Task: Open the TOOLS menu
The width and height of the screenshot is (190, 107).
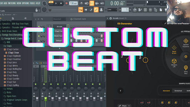Action: point(32,3)
